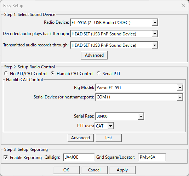Expand the decoded audio playback device list
This screenshot has width=189, height=176.
click(x=155, y=34)
